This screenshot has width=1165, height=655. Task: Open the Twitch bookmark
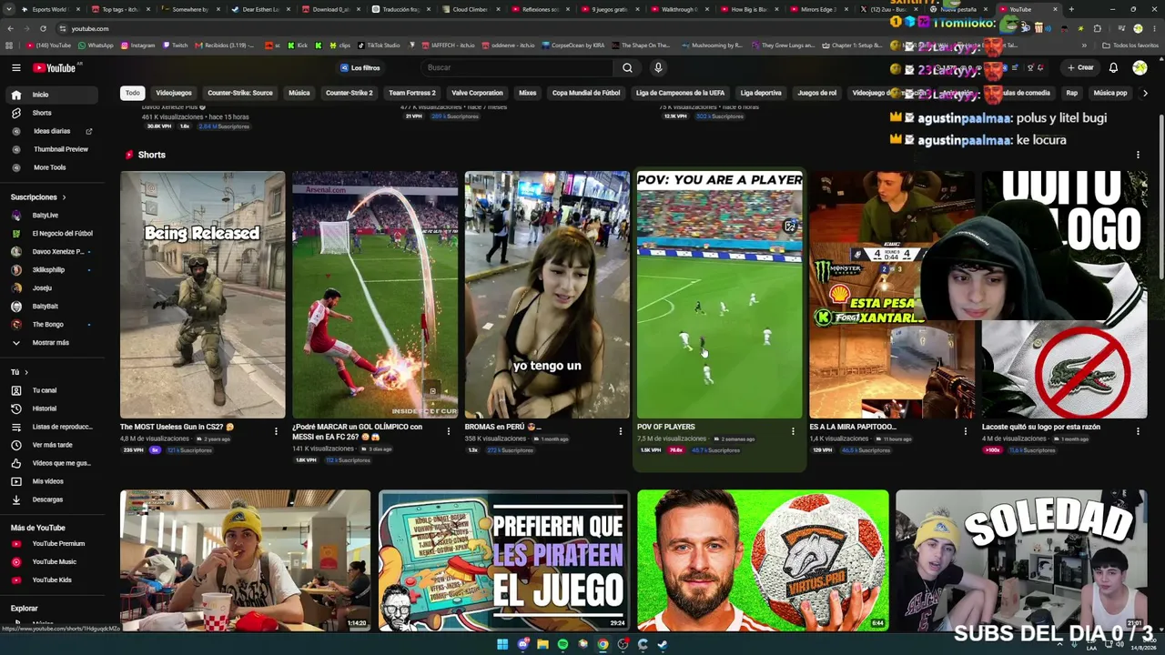[x=176, y=45]
